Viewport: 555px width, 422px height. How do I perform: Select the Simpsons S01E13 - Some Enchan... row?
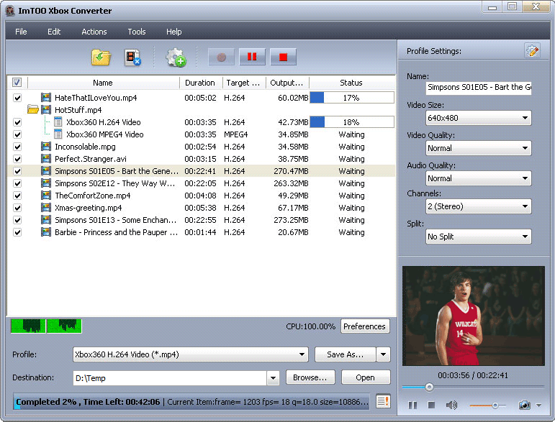[201, 220]
